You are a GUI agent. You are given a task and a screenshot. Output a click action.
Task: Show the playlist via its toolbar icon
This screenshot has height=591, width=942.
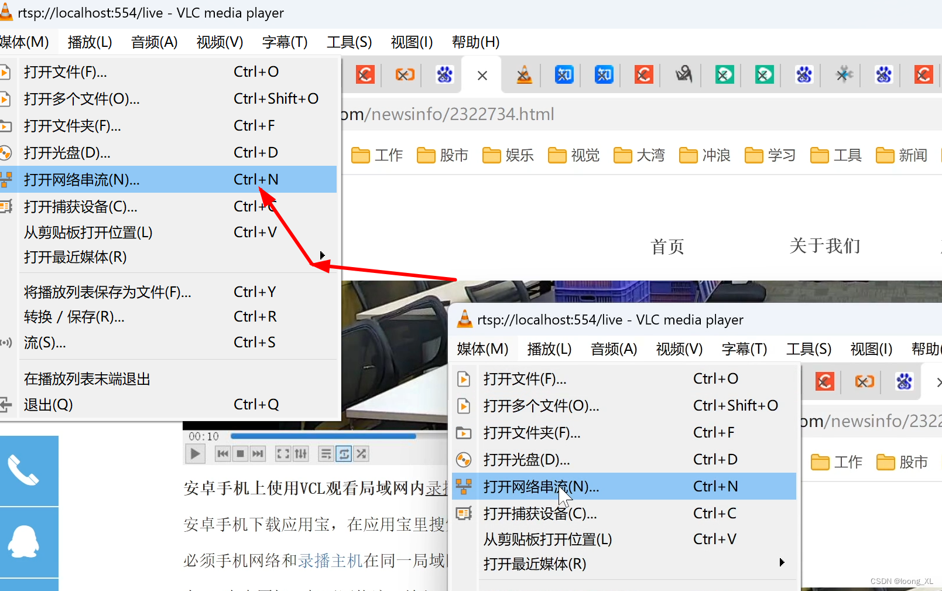pyautogui.click(x=326, y=454)
